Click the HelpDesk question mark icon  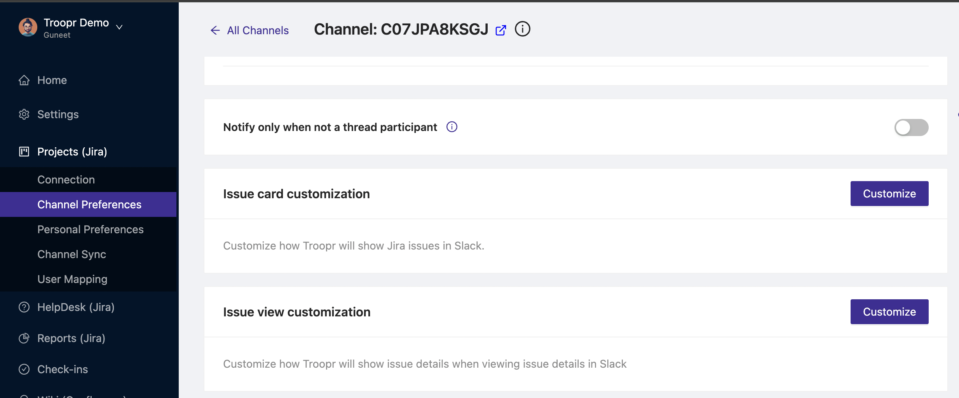pyautogui.click(x=24, y=307)
